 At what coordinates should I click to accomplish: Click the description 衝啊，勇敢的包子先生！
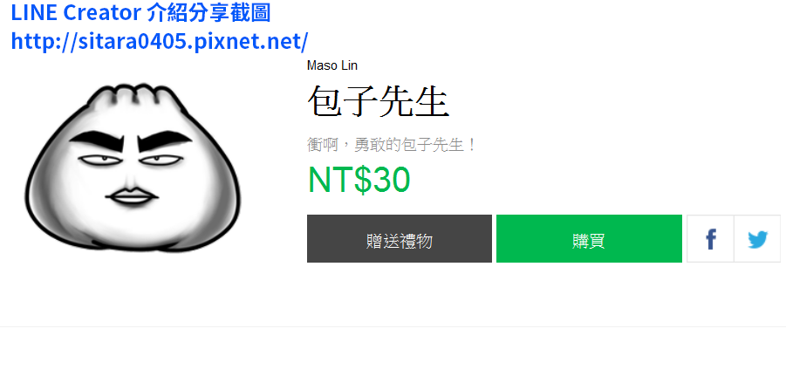392,145
